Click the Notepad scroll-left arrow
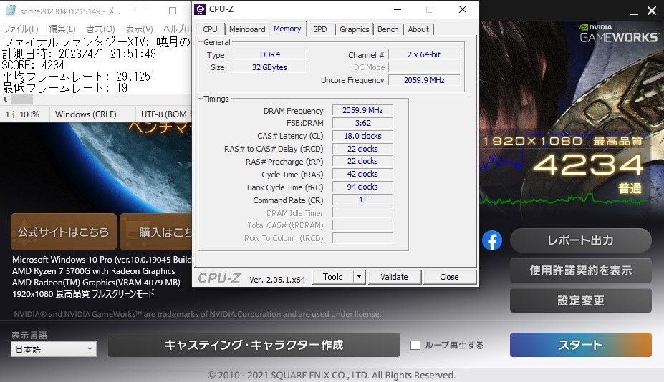 point(5,99)
